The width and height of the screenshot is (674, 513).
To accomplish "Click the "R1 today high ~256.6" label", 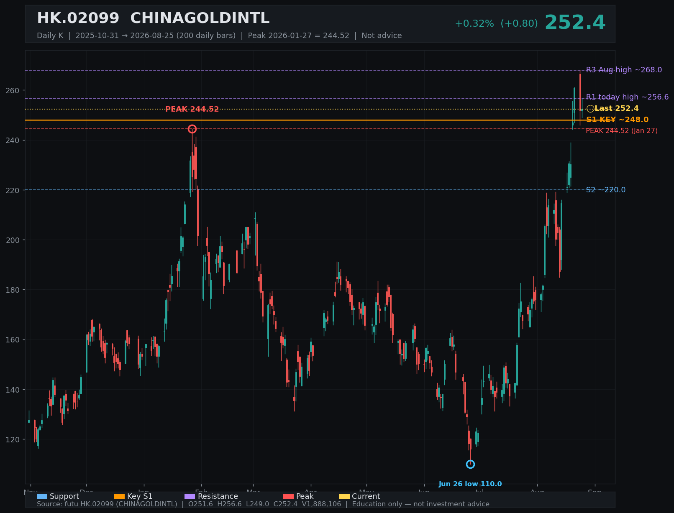I will (627, 97).
